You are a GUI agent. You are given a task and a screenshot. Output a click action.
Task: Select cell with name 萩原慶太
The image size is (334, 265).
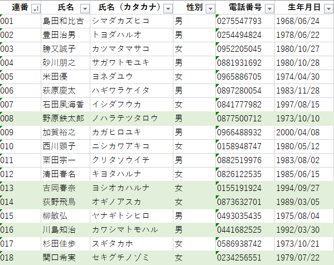tap(66, 91)
